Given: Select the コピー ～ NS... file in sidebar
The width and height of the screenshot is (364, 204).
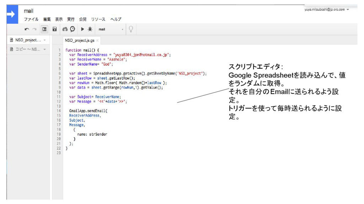Looking at the screenshot, I should (28, 49).
